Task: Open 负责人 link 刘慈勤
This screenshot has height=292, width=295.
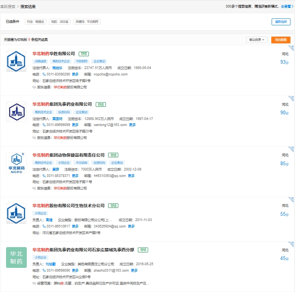Action: pyautogui.click(x=50, y=264)
